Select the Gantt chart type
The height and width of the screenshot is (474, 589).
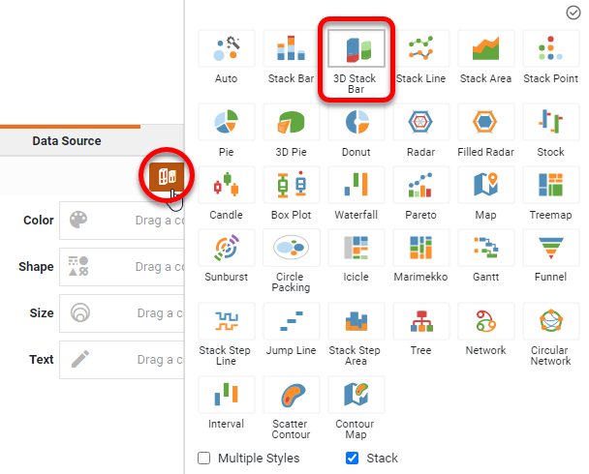485,249
